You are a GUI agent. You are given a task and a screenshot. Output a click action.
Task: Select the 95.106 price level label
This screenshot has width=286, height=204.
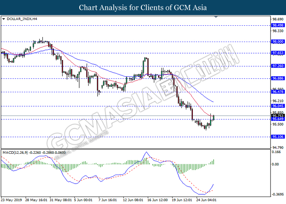tap(278, 137)
